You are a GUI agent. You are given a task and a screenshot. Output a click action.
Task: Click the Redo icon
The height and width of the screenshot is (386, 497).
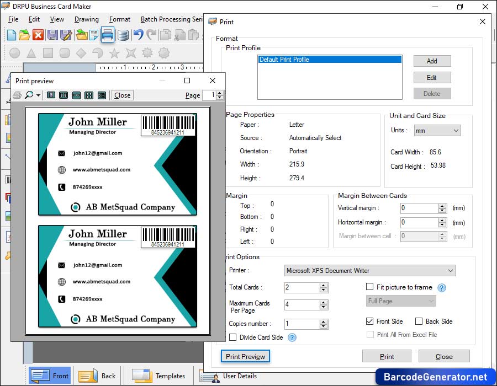(151, 35)
